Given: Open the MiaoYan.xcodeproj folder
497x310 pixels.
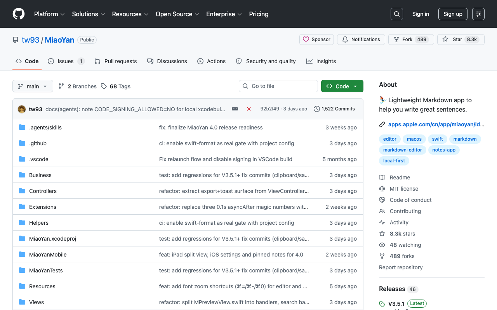Looking at the screenshot, I should click(x=53, y=239).
